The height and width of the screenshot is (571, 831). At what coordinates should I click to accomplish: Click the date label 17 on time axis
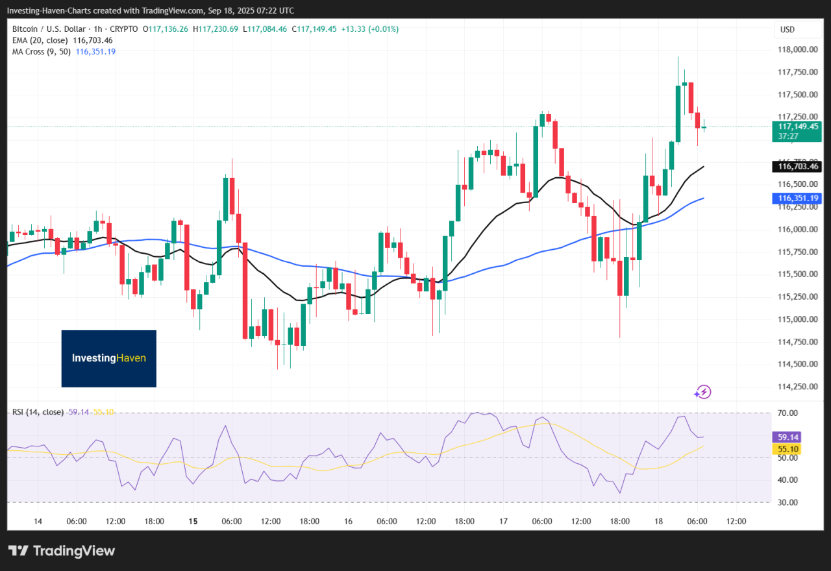(x=503, y=521)
